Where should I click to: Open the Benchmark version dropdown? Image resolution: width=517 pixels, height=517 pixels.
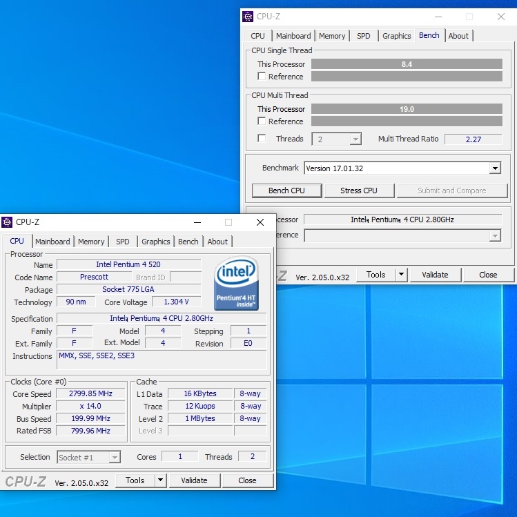pyautogui.click(x=494, y=168)
